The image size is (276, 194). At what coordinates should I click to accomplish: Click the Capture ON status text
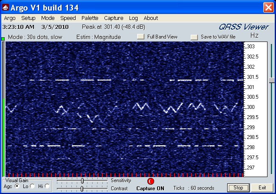tap(150, 188)
